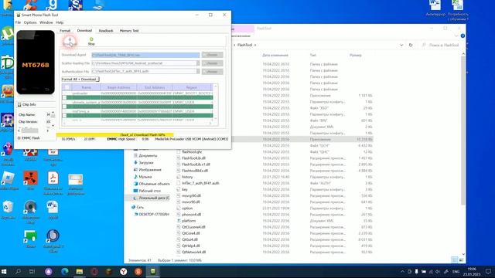This screenshot has width=495, height=278.
Task: Open Microsoft Edge from the taskbar
Action: pos(64,271)
